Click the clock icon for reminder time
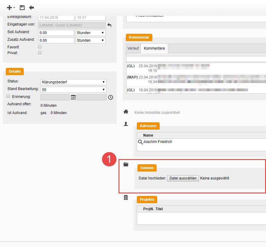 click(x=111, y=97)
